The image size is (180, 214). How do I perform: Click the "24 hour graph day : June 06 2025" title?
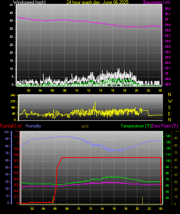coord(97,2)
